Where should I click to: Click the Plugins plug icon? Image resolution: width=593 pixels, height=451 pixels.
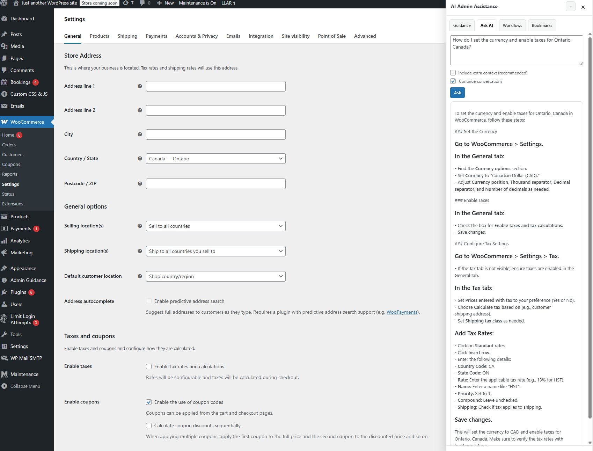tap(4, 292)
